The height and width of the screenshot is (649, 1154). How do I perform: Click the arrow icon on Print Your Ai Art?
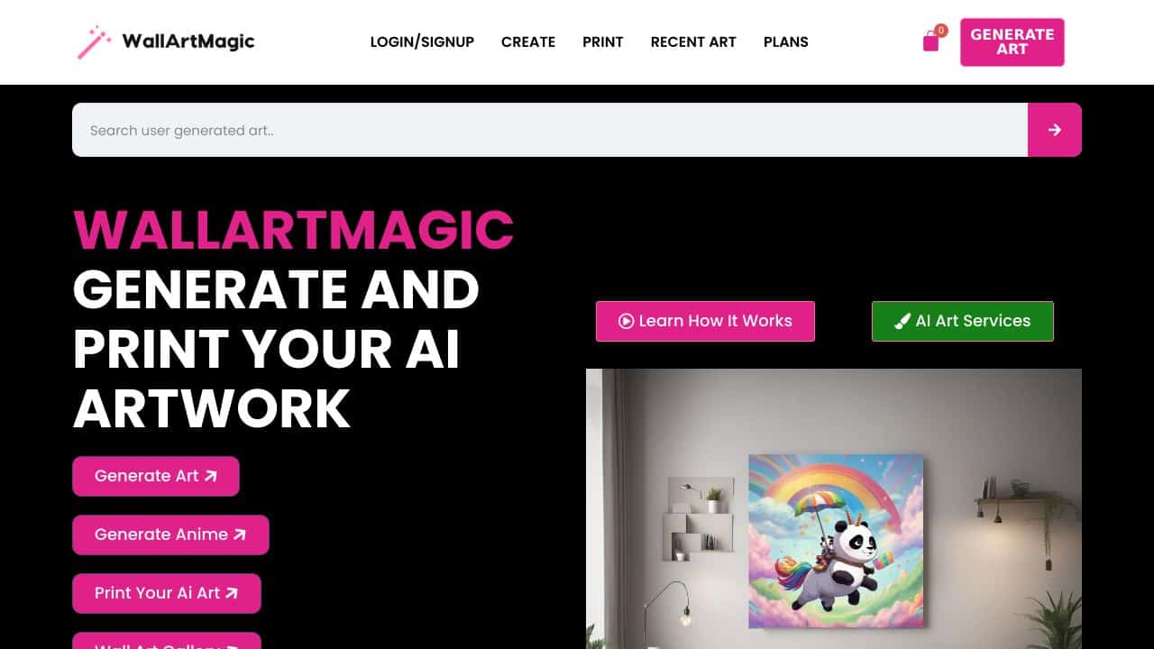click(232, 593)
